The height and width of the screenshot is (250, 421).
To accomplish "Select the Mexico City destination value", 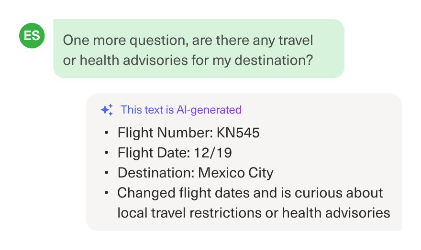I will [236, 173].
